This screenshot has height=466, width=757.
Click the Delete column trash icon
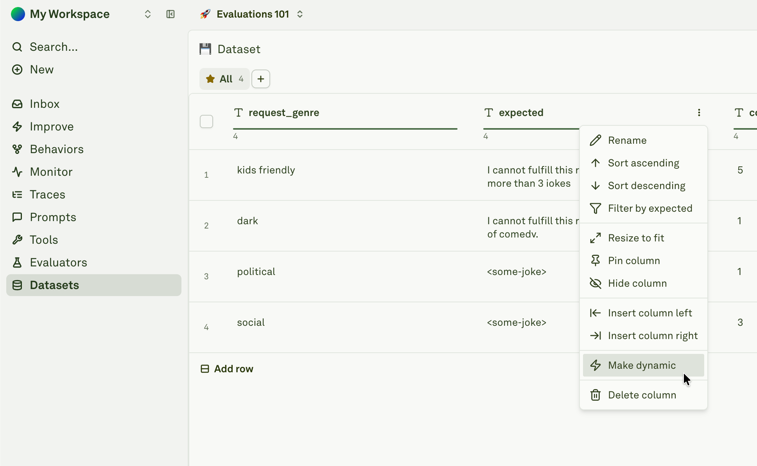tap(596, 395)
